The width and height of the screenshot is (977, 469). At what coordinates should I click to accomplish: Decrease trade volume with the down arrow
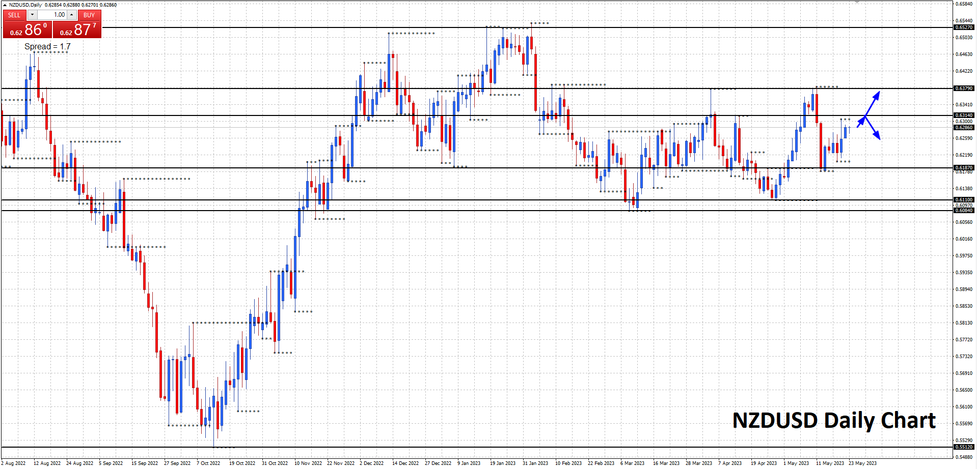point(32,15)
